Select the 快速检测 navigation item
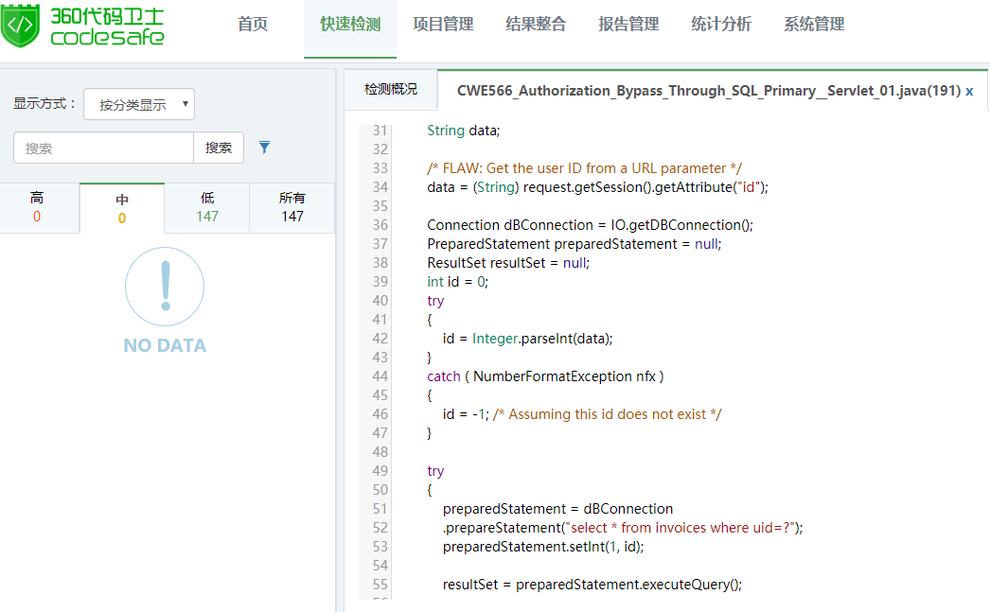The height and width of the screenshot is (612, 990). (350, 25)
